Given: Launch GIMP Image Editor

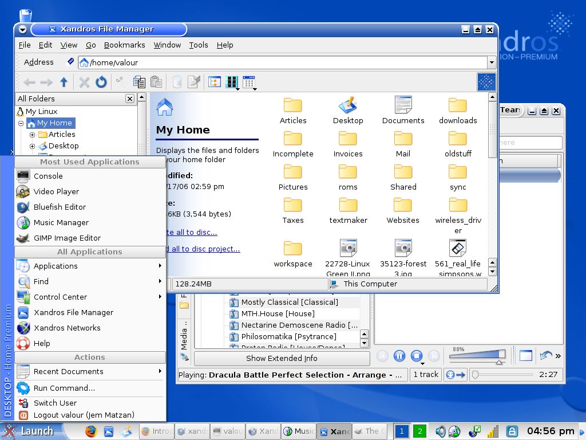Looking at the screenshot, I should [90, 238].
